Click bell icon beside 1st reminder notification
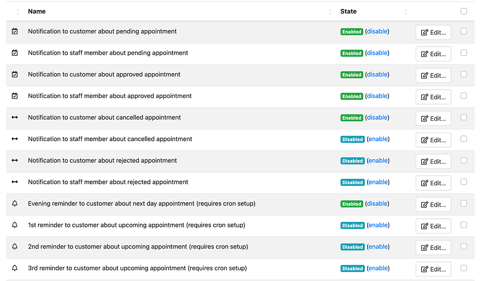The width and height of the screenshot is (481, 281). [15, 226]
